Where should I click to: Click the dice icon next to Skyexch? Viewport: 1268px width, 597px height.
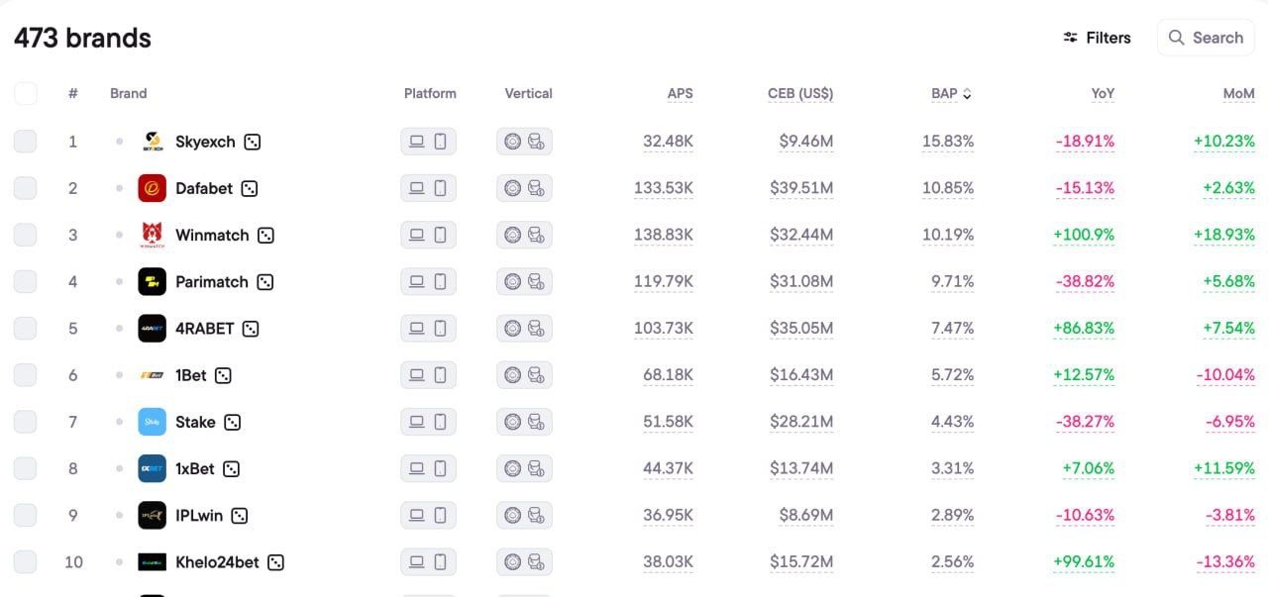pos(253,142)
